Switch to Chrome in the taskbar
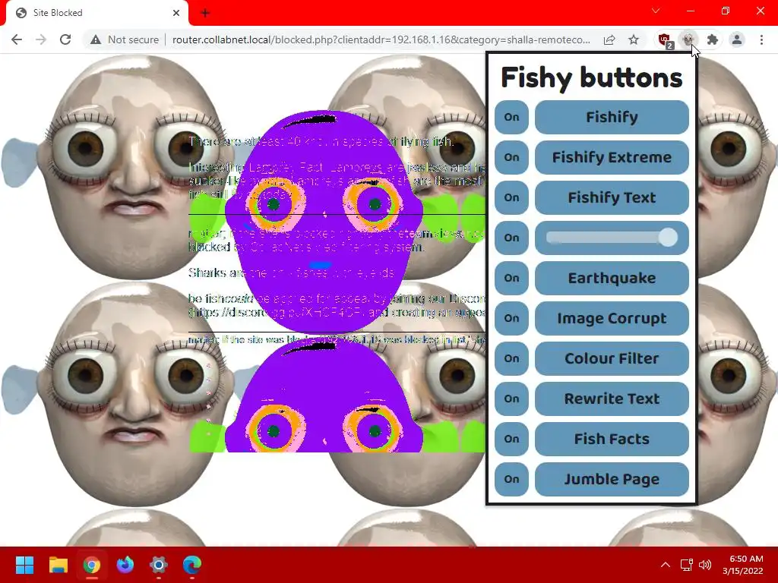Screen dimensions: 778x583 click(x=92, y=565)
